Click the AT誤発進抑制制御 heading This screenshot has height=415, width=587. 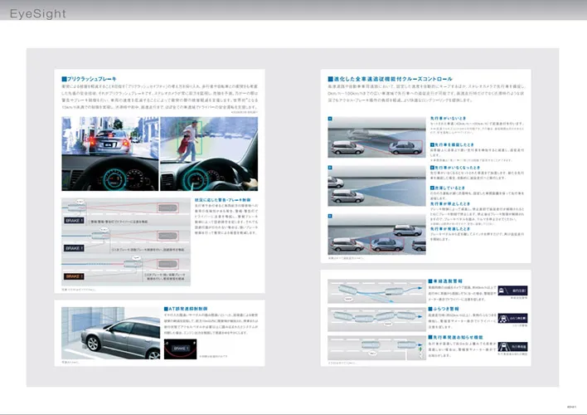(x=188, y=309)
